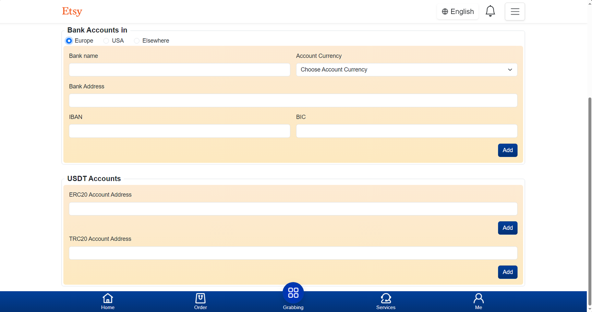Focus the IBAN input field
592x312 pixels.
pyautogui.click(x=179, y=131)
